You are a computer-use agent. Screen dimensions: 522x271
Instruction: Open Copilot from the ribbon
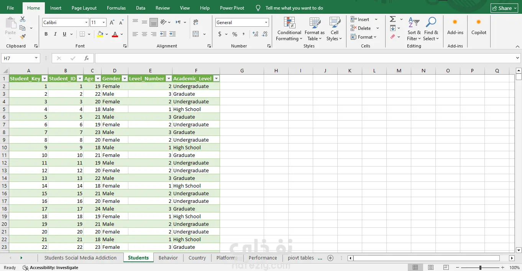pos(479,26)
